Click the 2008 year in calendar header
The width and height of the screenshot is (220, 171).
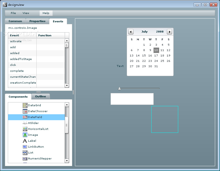click(160, 32)
